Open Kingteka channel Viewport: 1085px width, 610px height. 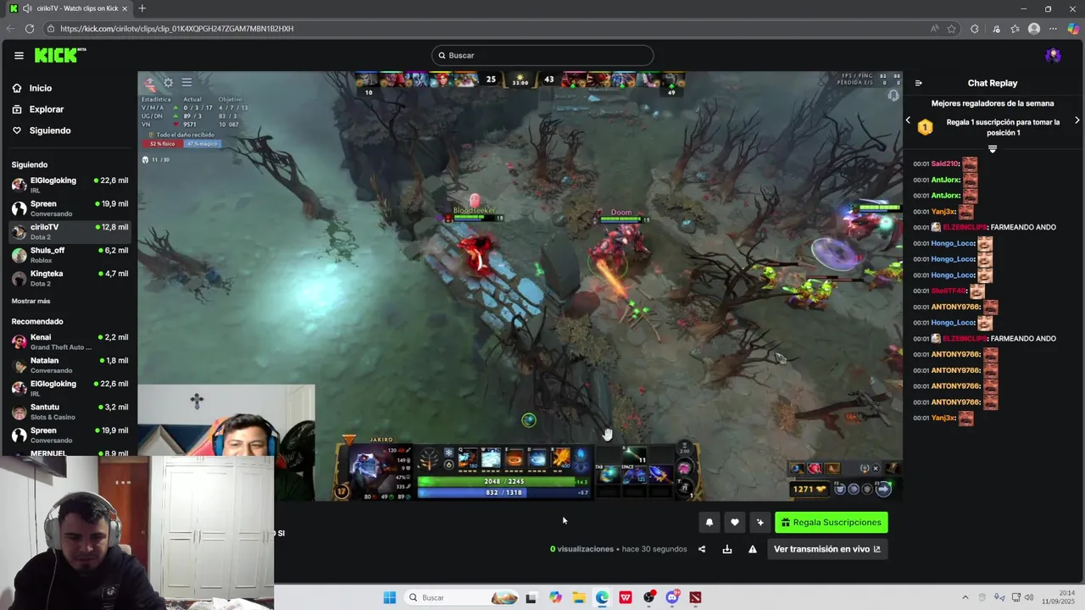tap(70, 277)
